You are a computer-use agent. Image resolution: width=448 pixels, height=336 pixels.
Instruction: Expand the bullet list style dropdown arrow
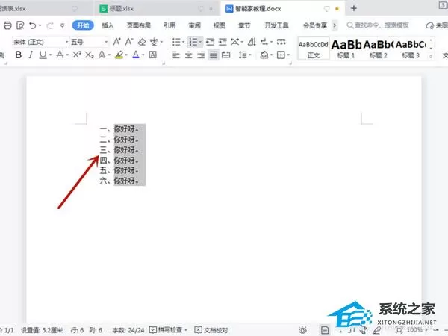pos(184,42)
